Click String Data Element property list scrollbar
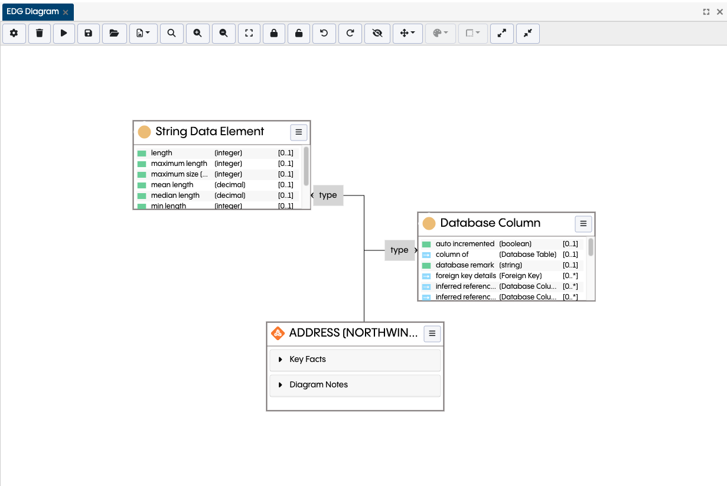The image size is (727, 486). [x=306, y=166]
